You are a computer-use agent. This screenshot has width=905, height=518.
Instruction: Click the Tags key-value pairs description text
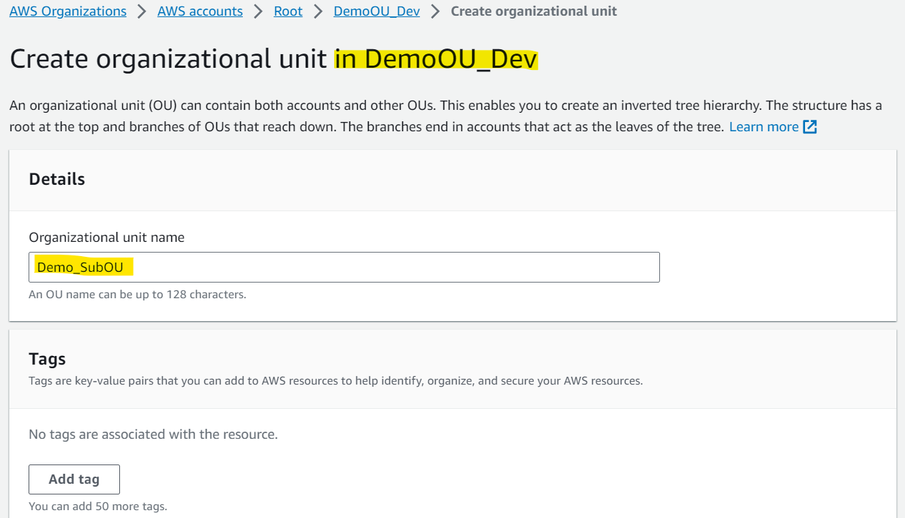[x=336, y=381]
